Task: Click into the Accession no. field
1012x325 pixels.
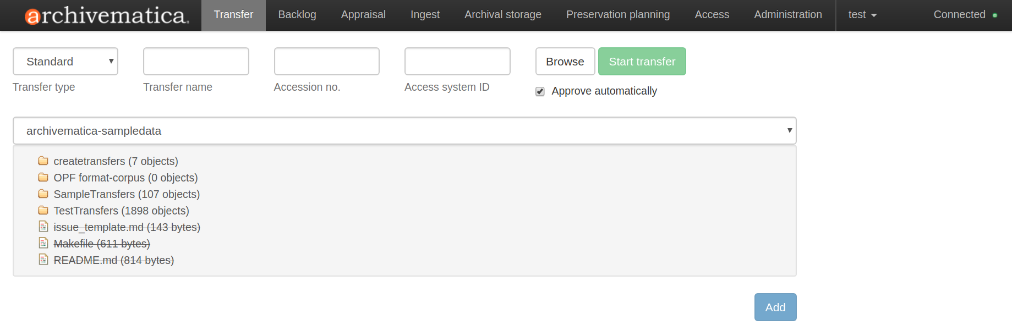Action: click(327, 62)
